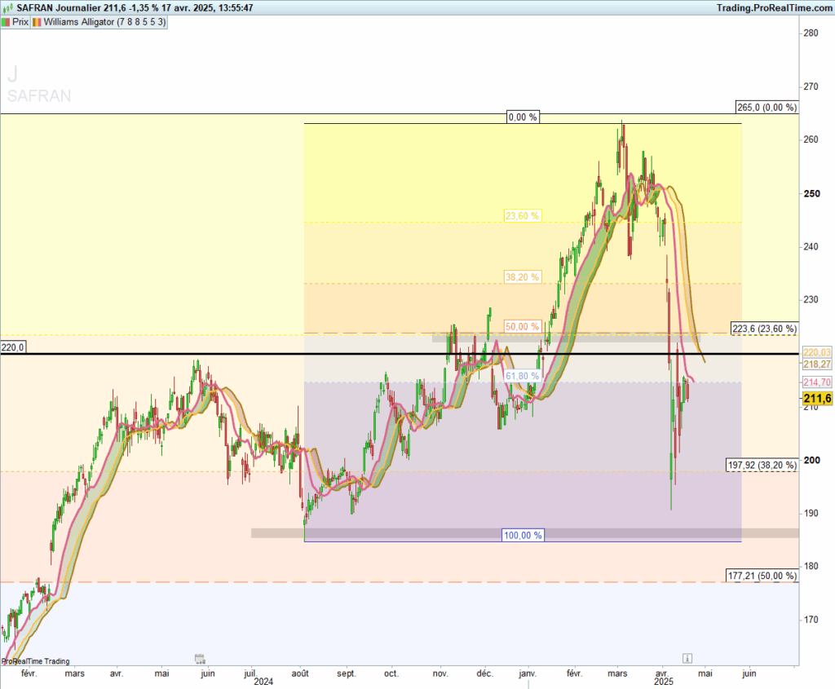Select the 23,60 % Fibonacci retracement label
Image resolution: width=835 pixels, height=689 pixels.
click(522, 216)
